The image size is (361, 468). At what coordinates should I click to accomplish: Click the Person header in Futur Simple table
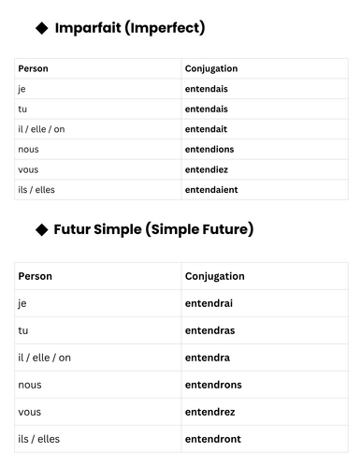tap(35, 276)
